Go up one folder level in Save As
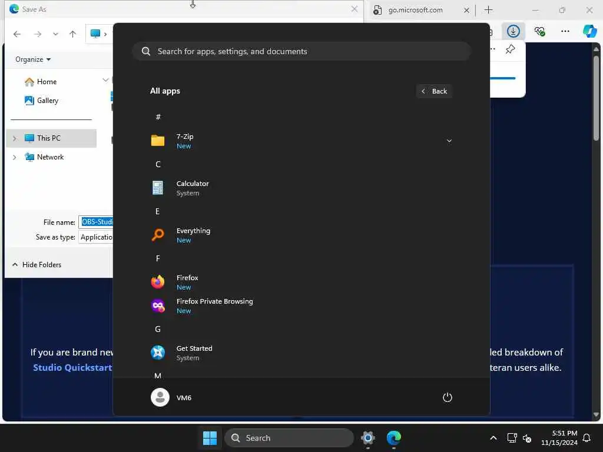 click(72, 34)
